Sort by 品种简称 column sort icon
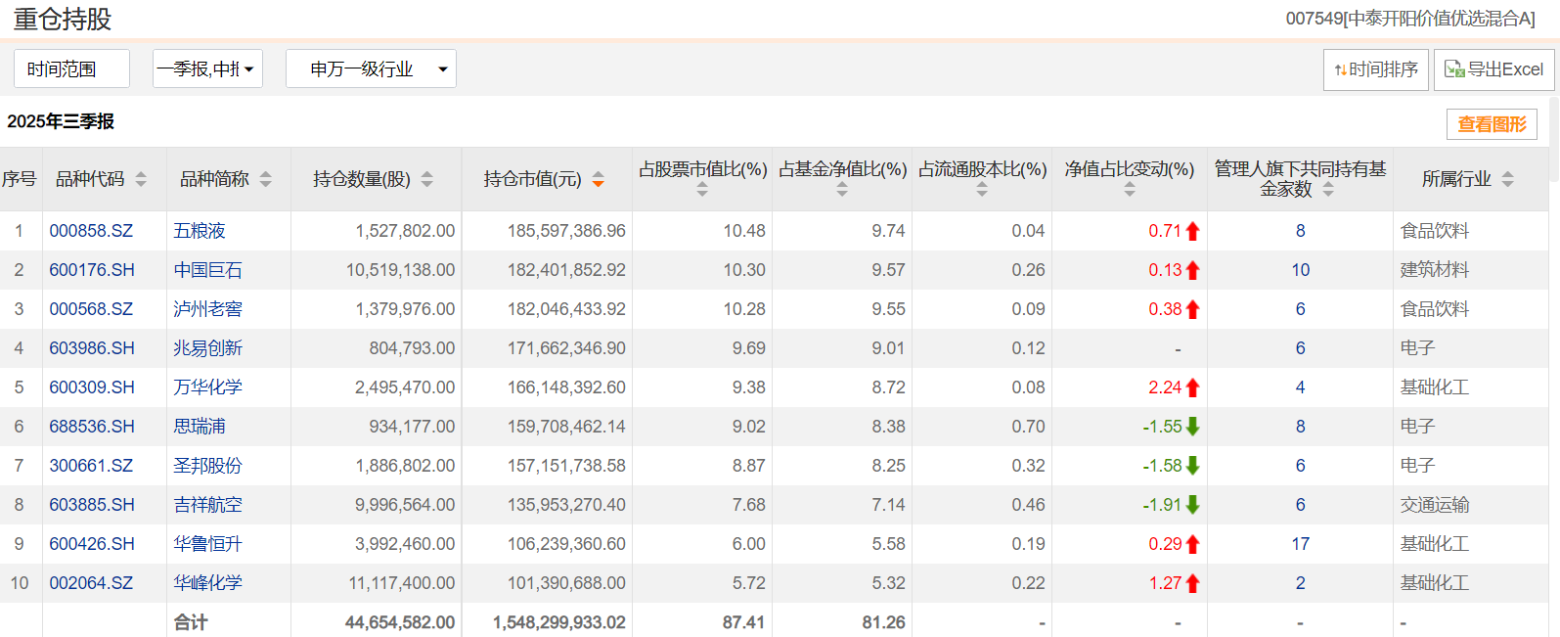The image size is (1560, 637). 266,179
